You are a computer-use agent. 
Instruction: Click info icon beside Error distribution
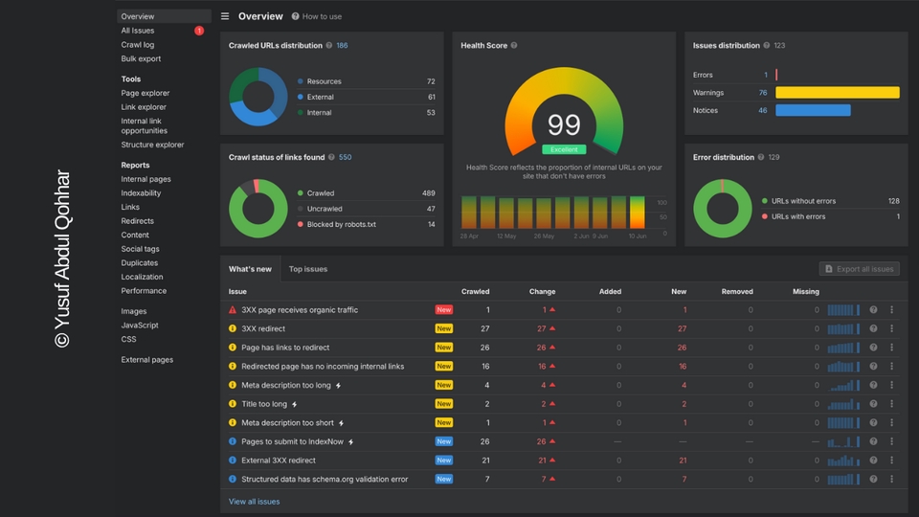762,157
